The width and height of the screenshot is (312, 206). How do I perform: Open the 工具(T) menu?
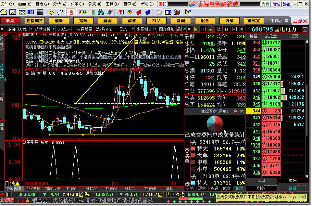coord(112,4)
